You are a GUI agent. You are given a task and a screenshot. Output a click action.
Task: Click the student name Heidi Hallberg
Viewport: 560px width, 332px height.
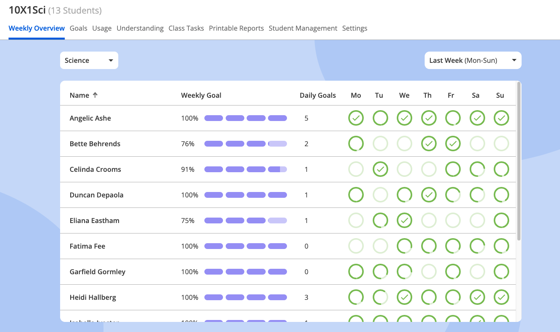[x=93, y=297]
